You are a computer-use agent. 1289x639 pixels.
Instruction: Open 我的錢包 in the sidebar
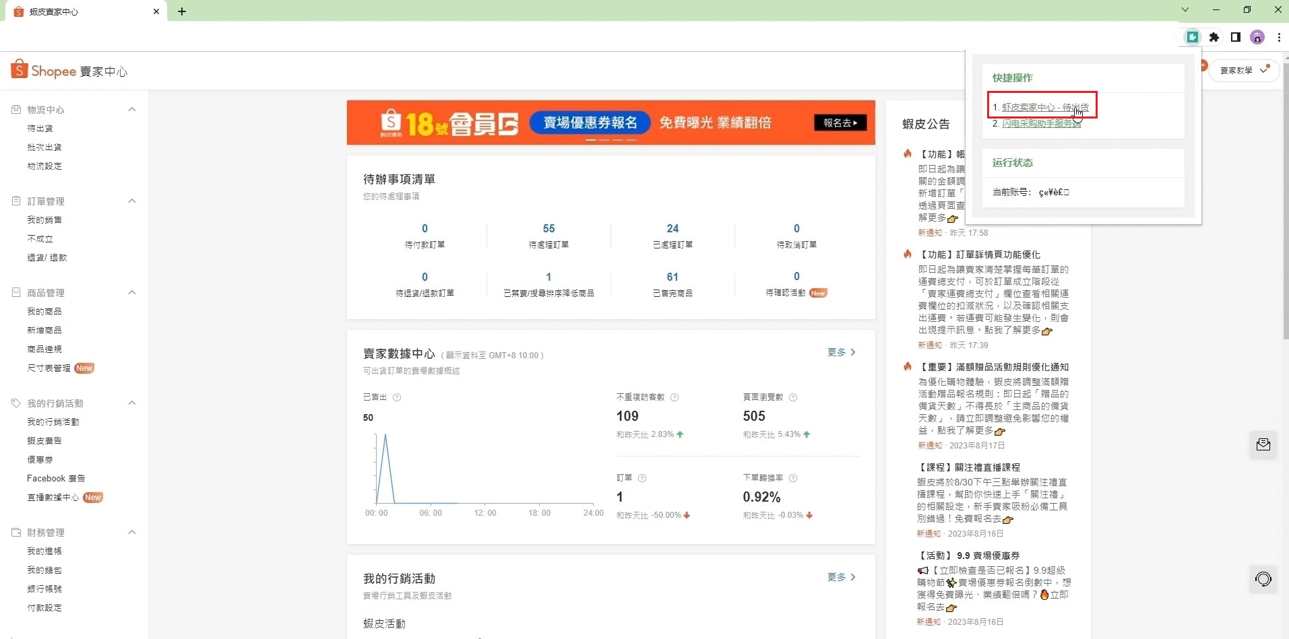(44, 570)
